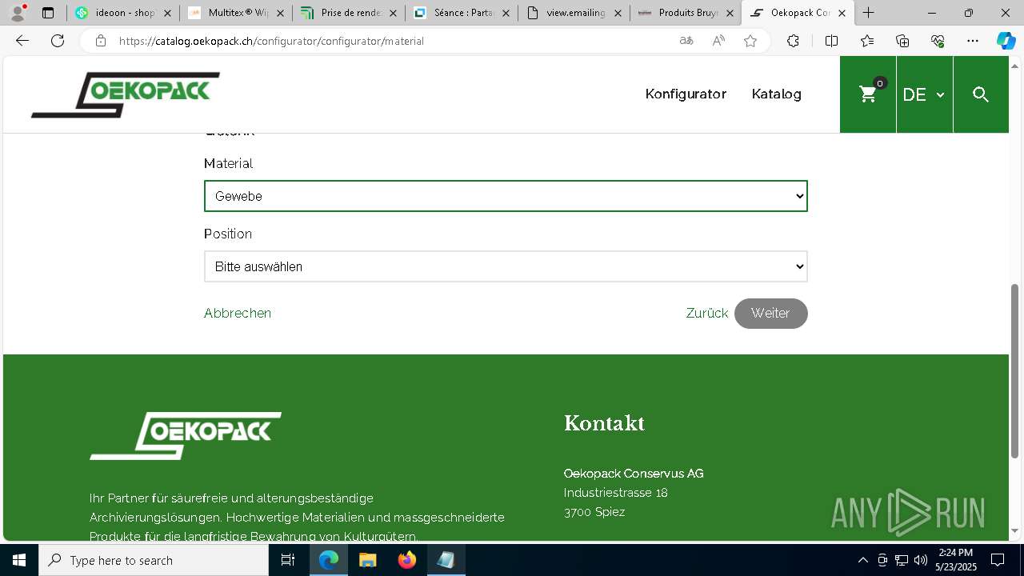Activate read aloud icon in address bar
The height and width of the screenshot is (576, 1024).
[x=718, y=41]
